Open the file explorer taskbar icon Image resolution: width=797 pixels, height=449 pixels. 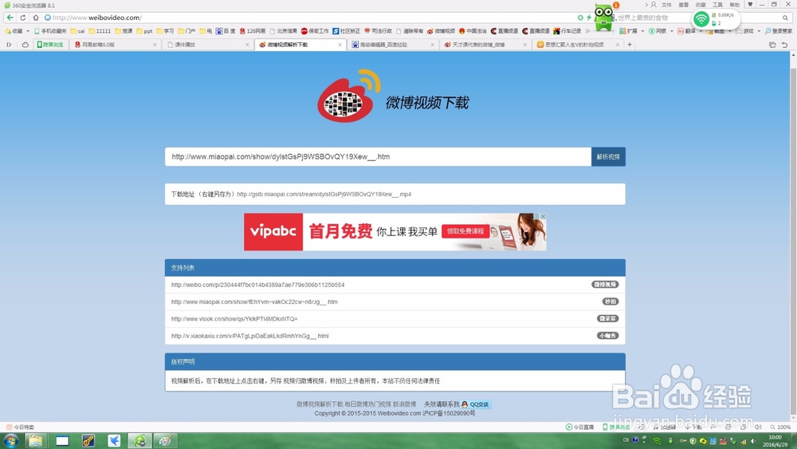tap(36, 440)
